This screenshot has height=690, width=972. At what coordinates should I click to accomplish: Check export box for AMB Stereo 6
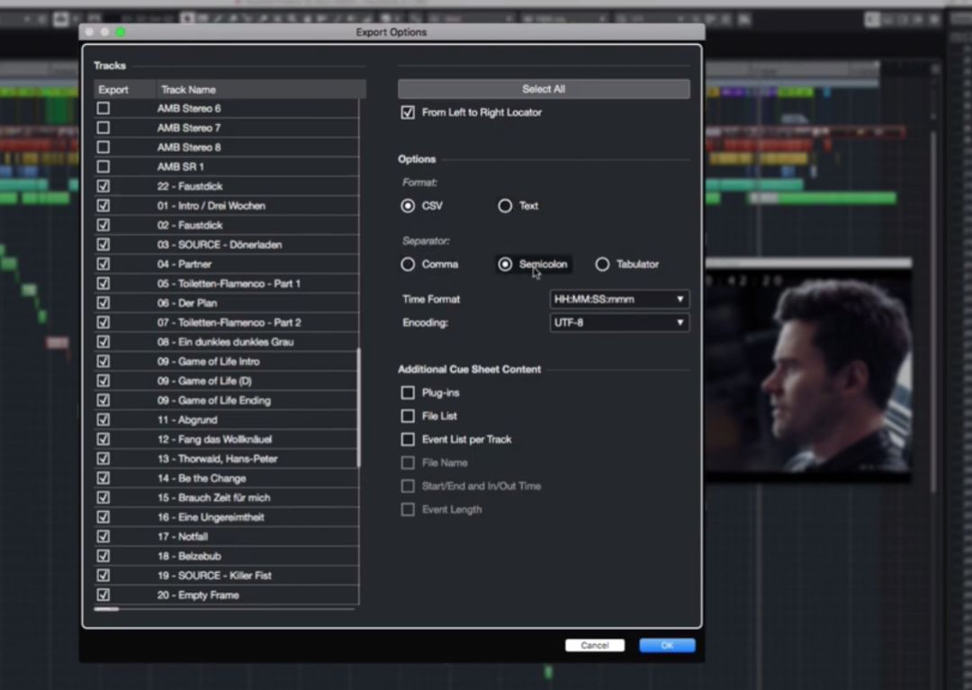coord(103,109)
